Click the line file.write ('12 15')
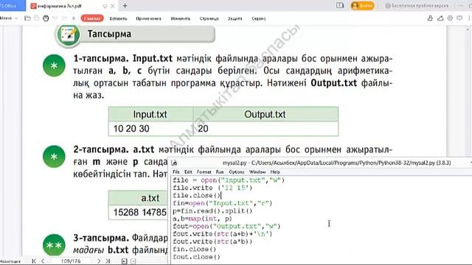Image resolution: width=472 pixels, height=265 pixels. pyautogui.click(x=212, y=188)
